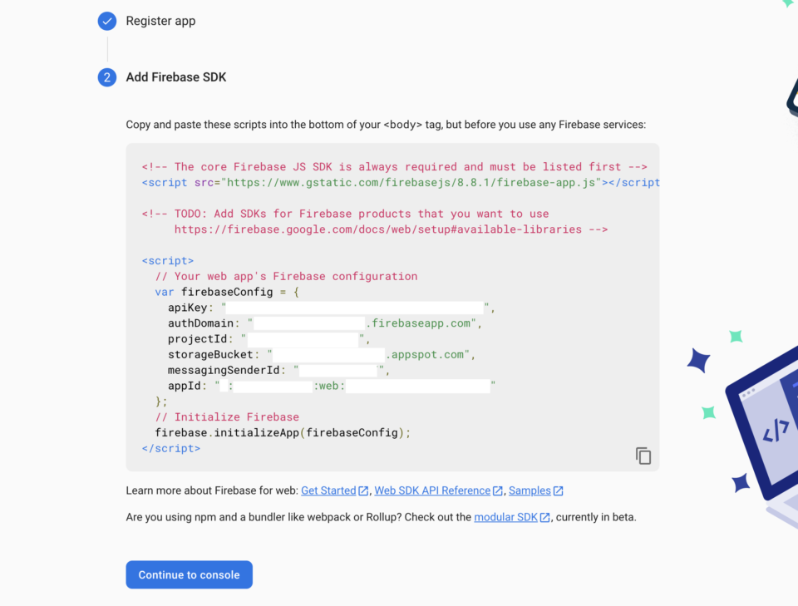
Task: Click the blue checkmark on Register app step
Action: (x=106, y=21)
